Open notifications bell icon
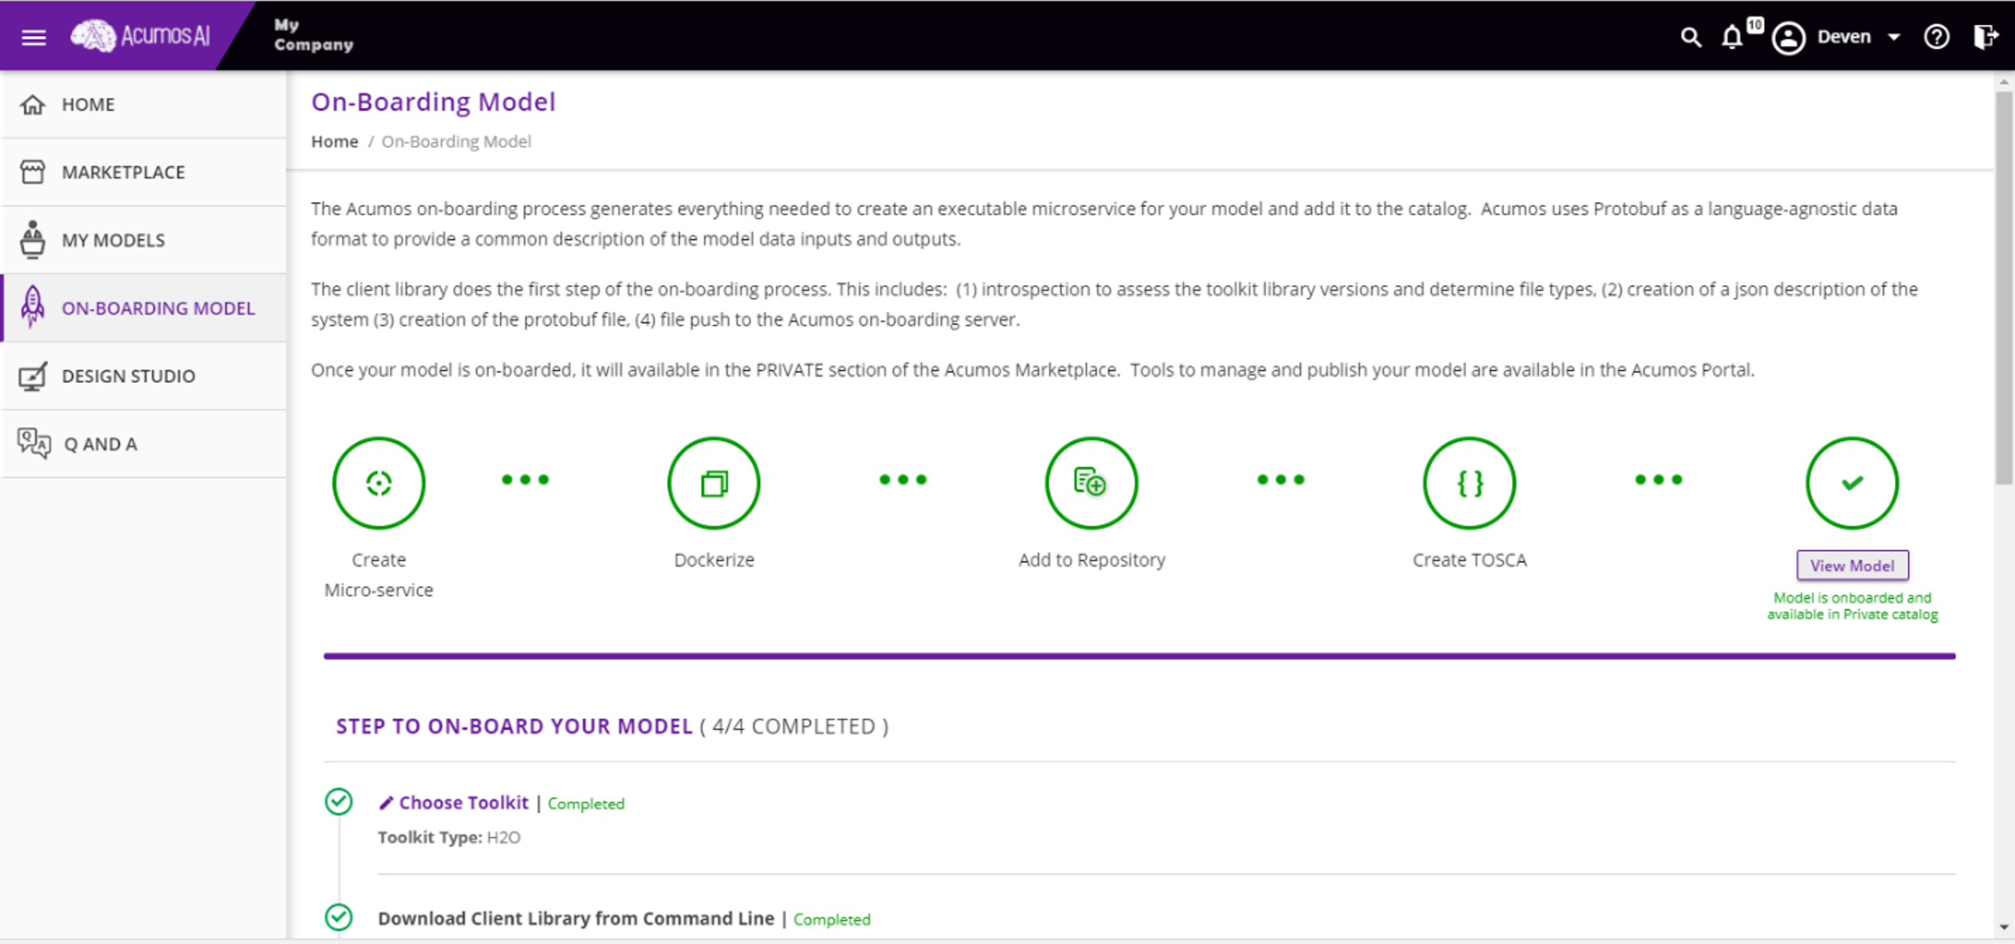Screen dimensions: 2015x944 coord(1732,37)
